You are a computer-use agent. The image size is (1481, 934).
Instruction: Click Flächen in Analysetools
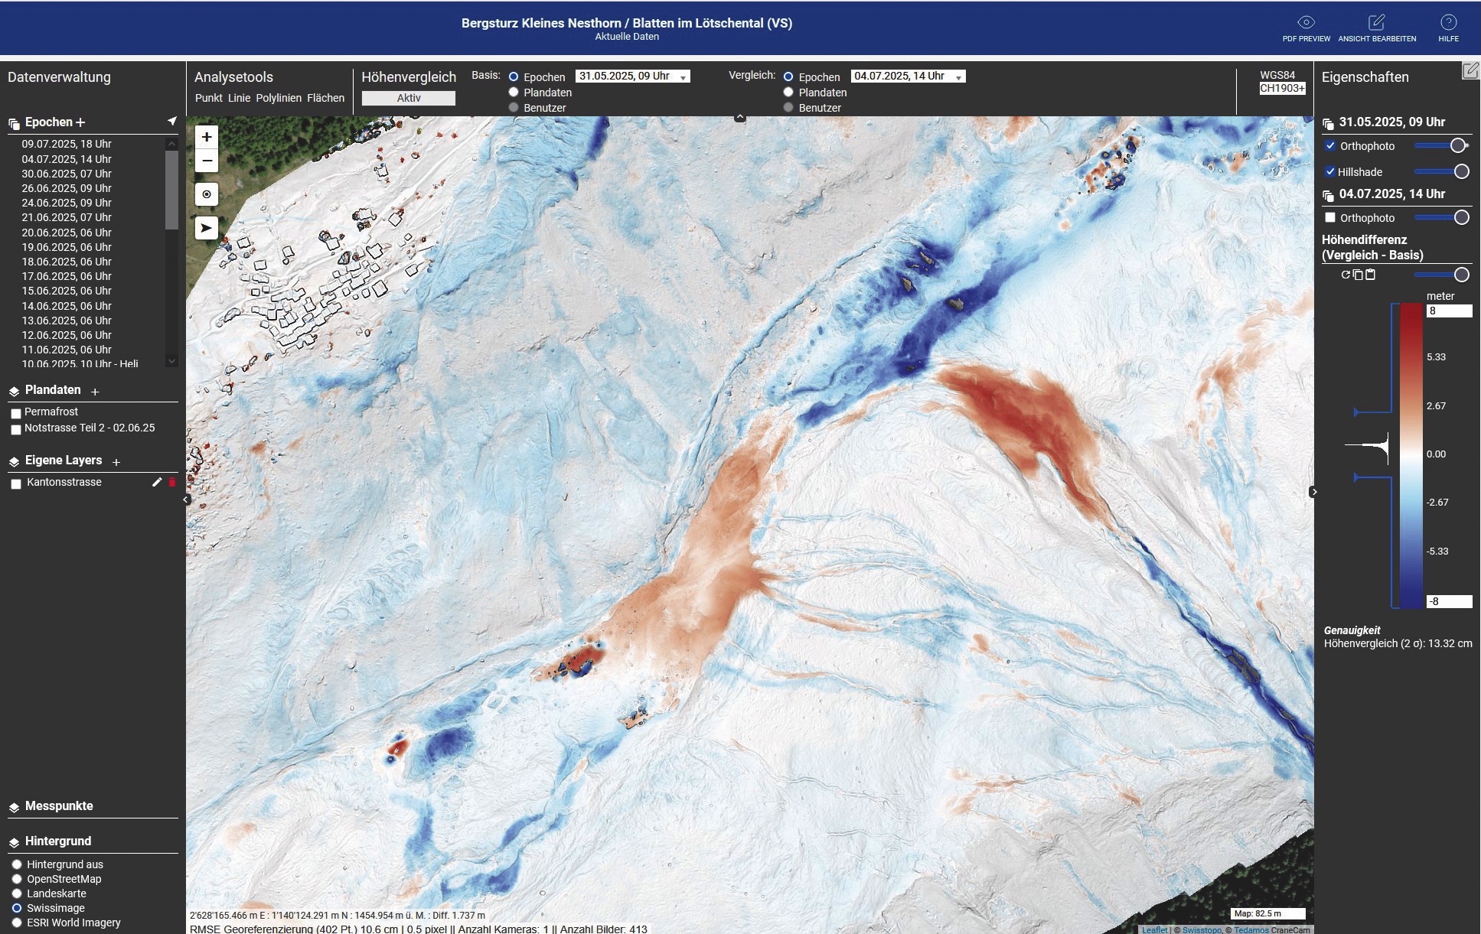pos(325,98)
